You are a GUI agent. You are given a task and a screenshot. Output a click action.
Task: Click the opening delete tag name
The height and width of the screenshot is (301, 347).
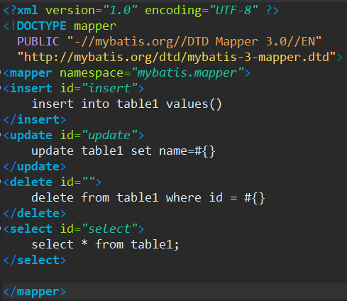[31, 182]
